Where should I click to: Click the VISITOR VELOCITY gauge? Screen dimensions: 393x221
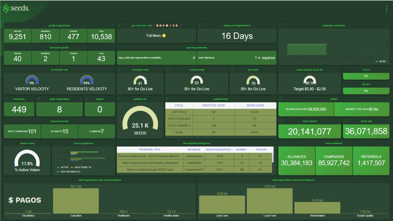coord(32,81)
